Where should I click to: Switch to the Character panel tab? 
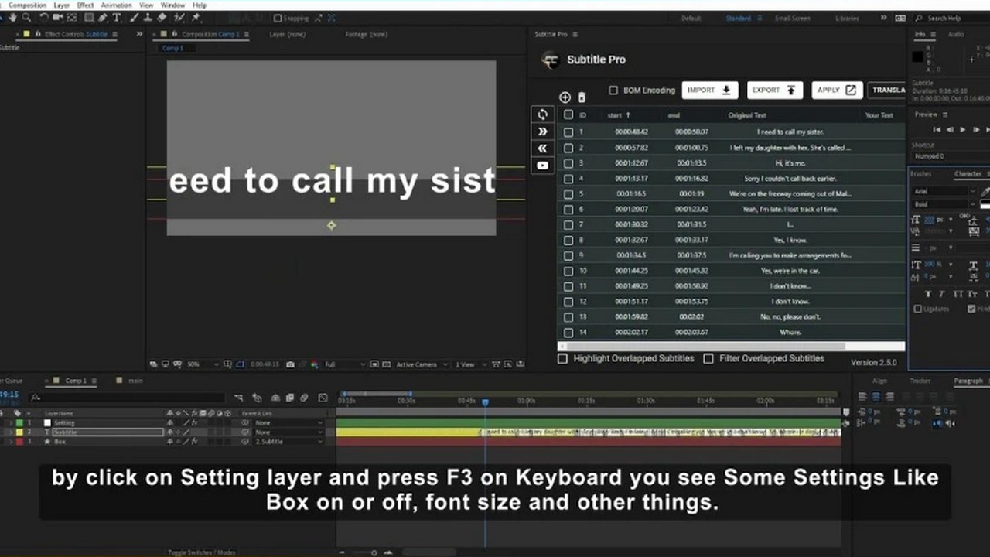(968, 174)
